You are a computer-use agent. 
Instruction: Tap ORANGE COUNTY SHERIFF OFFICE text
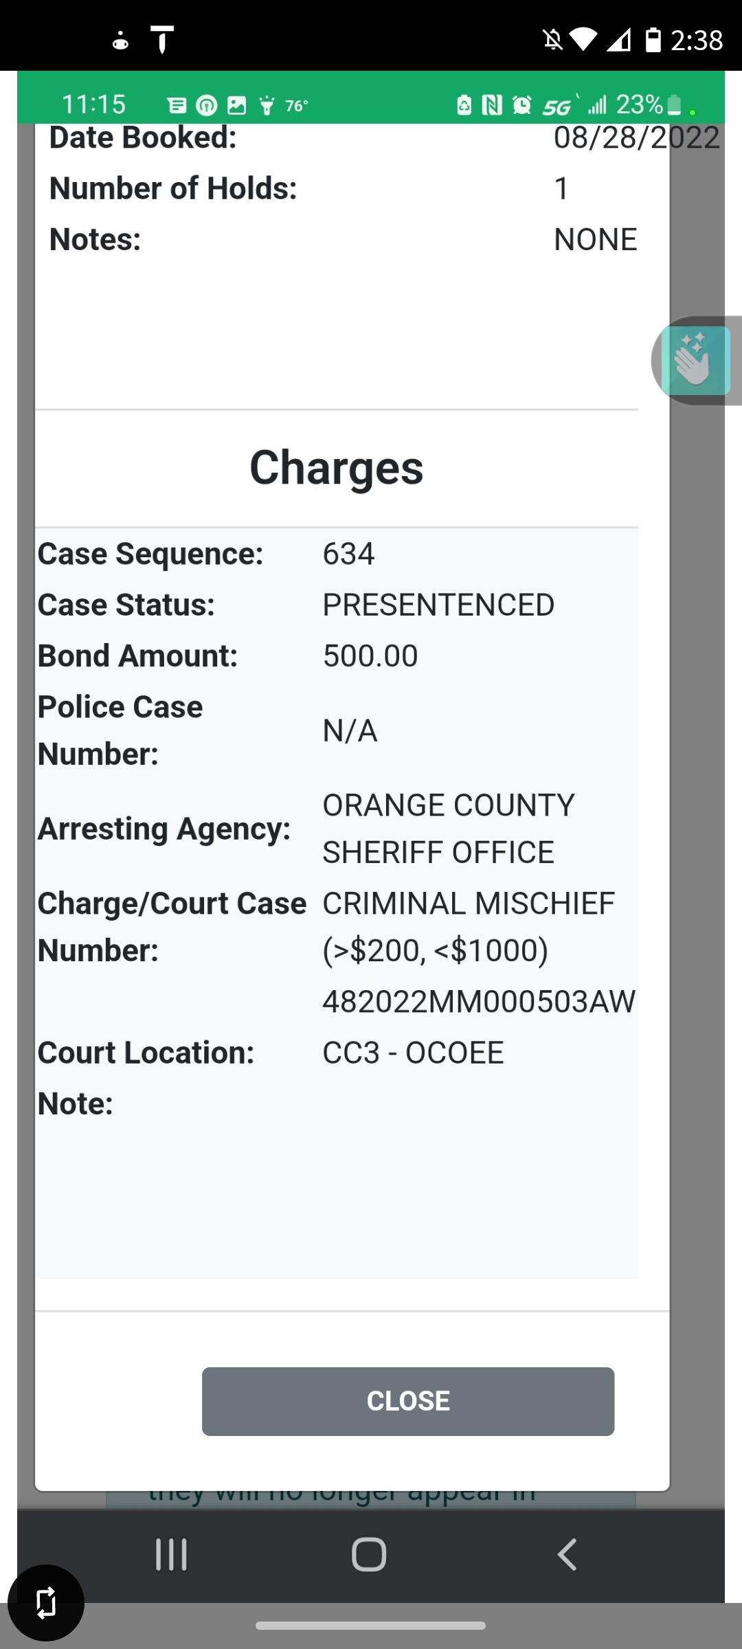click(449, 829)
